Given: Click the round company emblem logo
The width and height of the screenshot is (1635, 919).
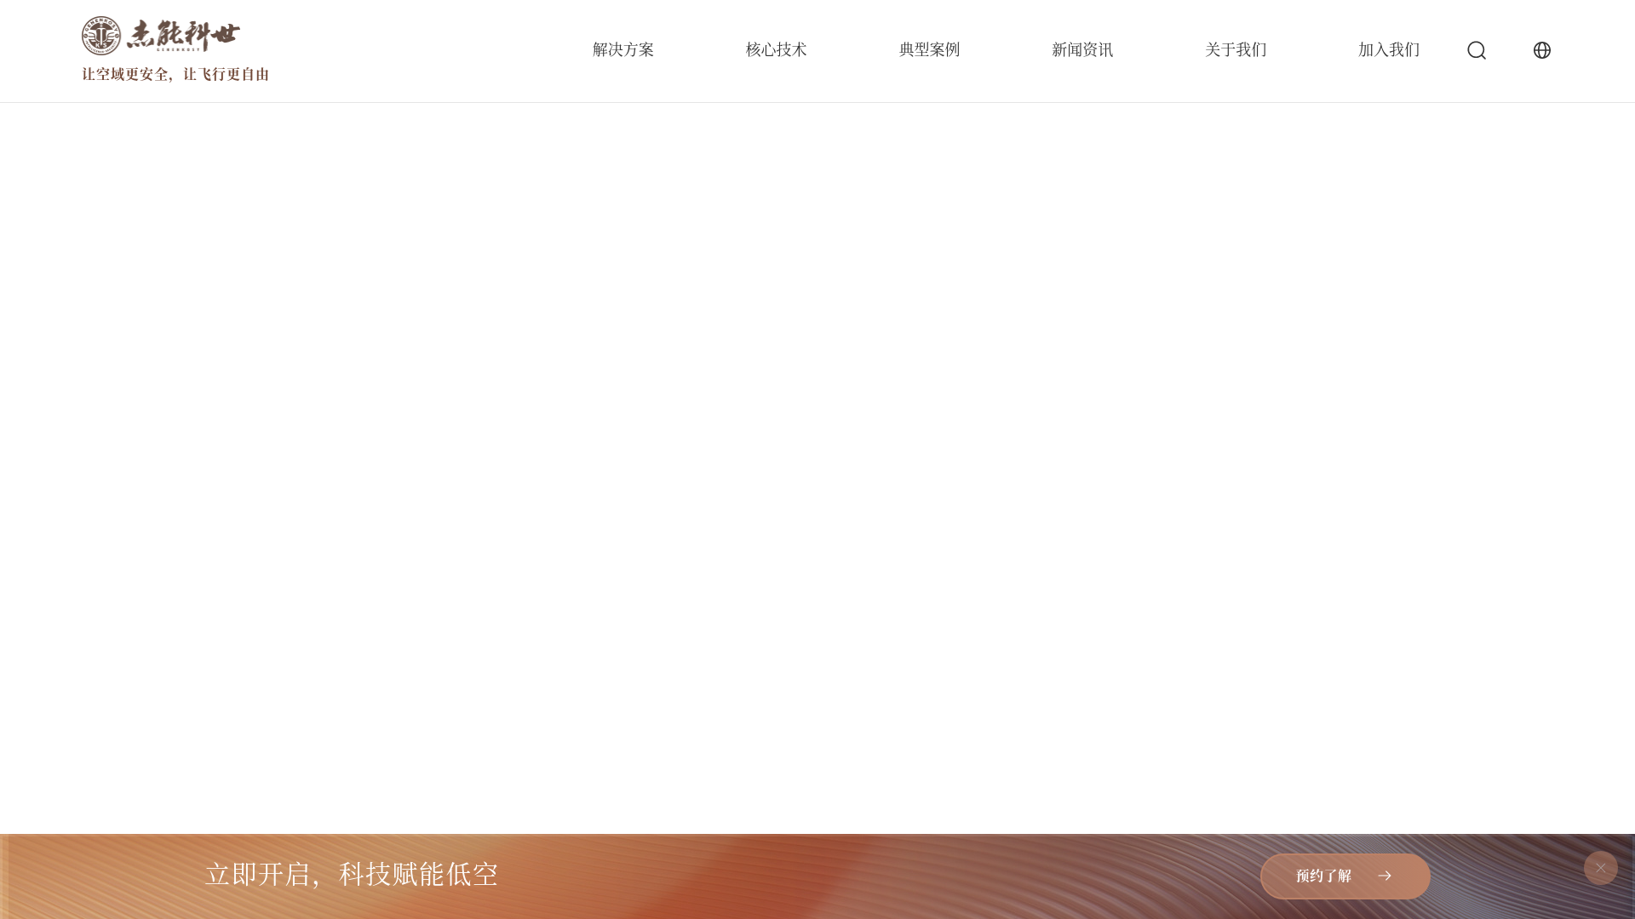Looking at the screenshot, I should [101, 36].
